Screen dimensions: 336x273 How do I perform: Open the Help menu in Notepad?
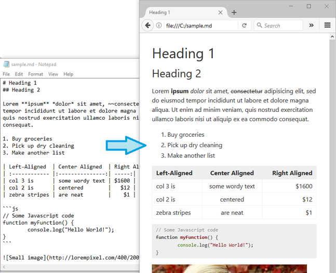coord(68,74)
